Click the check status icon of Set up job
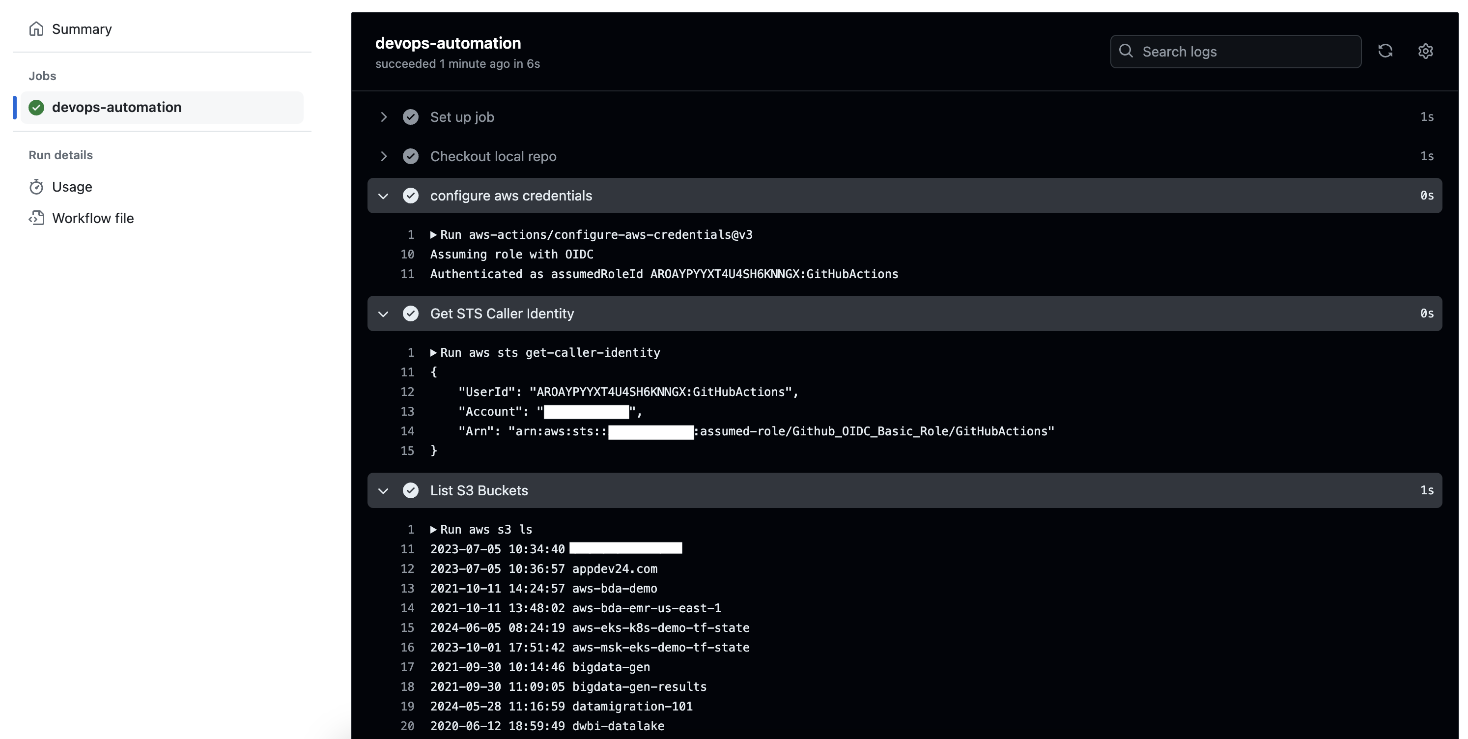Image resolution: width=1468 pixels, height=739 pixels. pyautogui.click(x=410, y=117)
